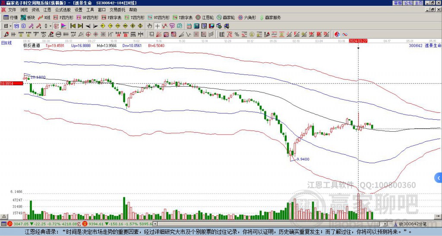Click the yellow diamond left-right arrows icon

[x=117, y=26]
